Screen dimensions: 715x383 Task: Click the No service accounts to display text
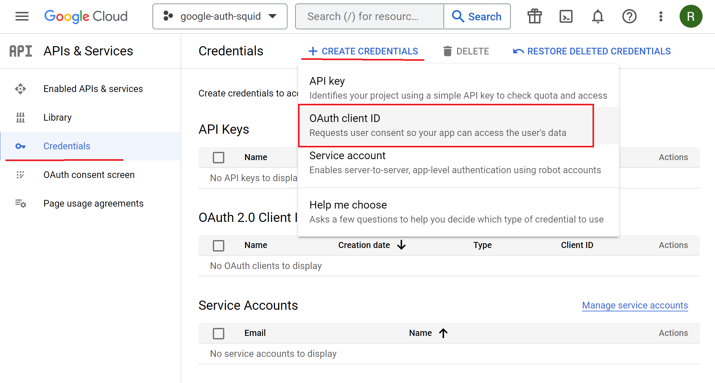pos(273,354)
